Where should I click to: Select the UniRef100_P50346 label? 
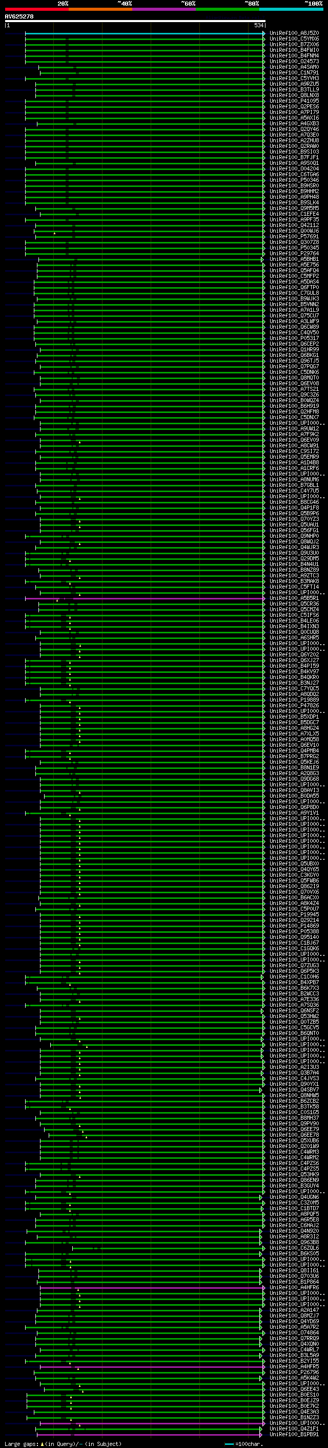294,180
